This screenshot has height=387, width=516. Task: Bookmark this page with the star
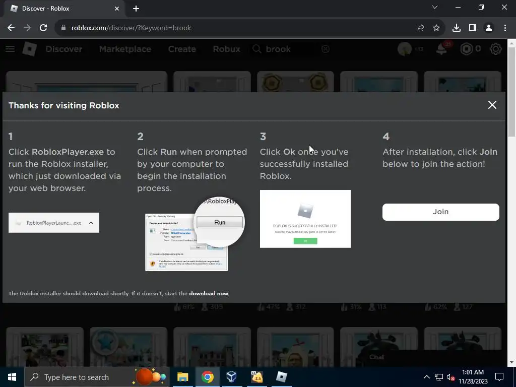[x=436, y=28]
